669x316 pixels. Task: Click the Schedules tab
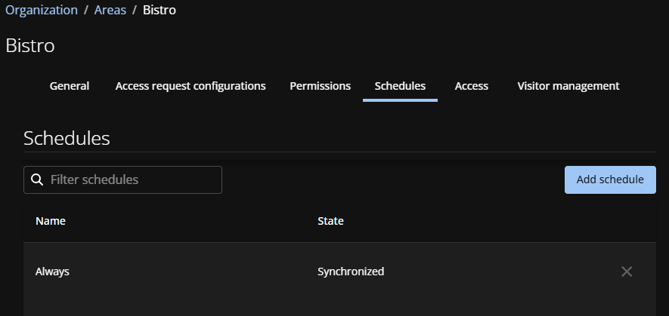click(x=400, y=86)
